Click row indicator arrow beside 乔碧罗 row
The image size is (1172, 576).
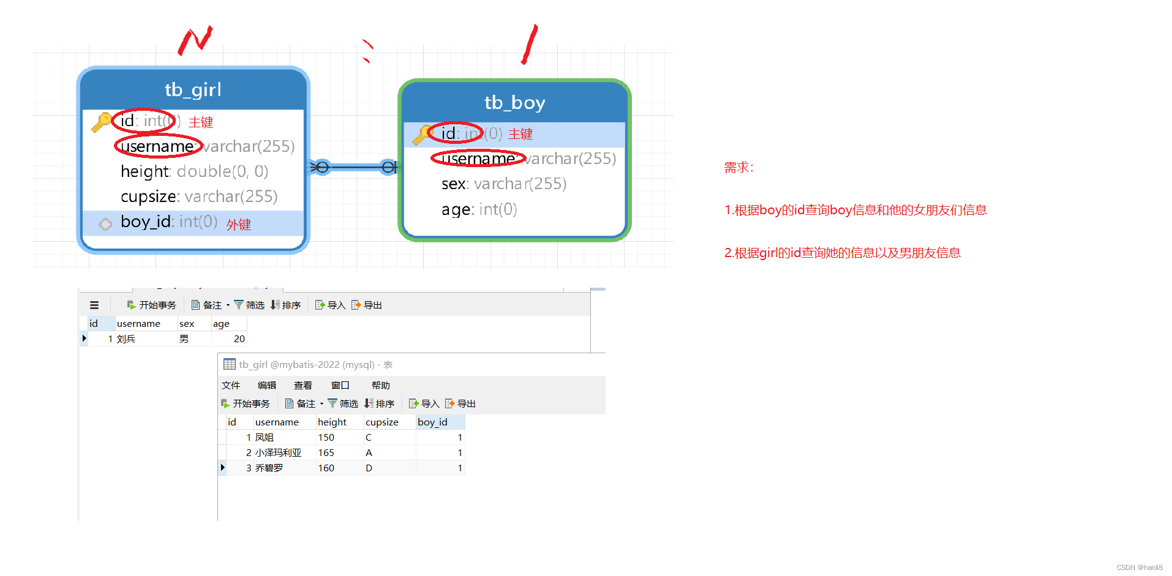[x=223, y=467]
